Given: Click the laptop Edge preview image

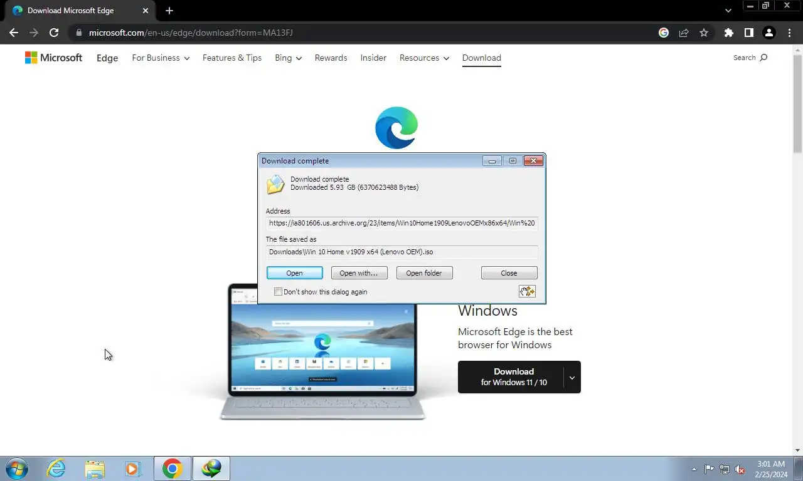Looking at the screenshot, I should pos(322,351).
